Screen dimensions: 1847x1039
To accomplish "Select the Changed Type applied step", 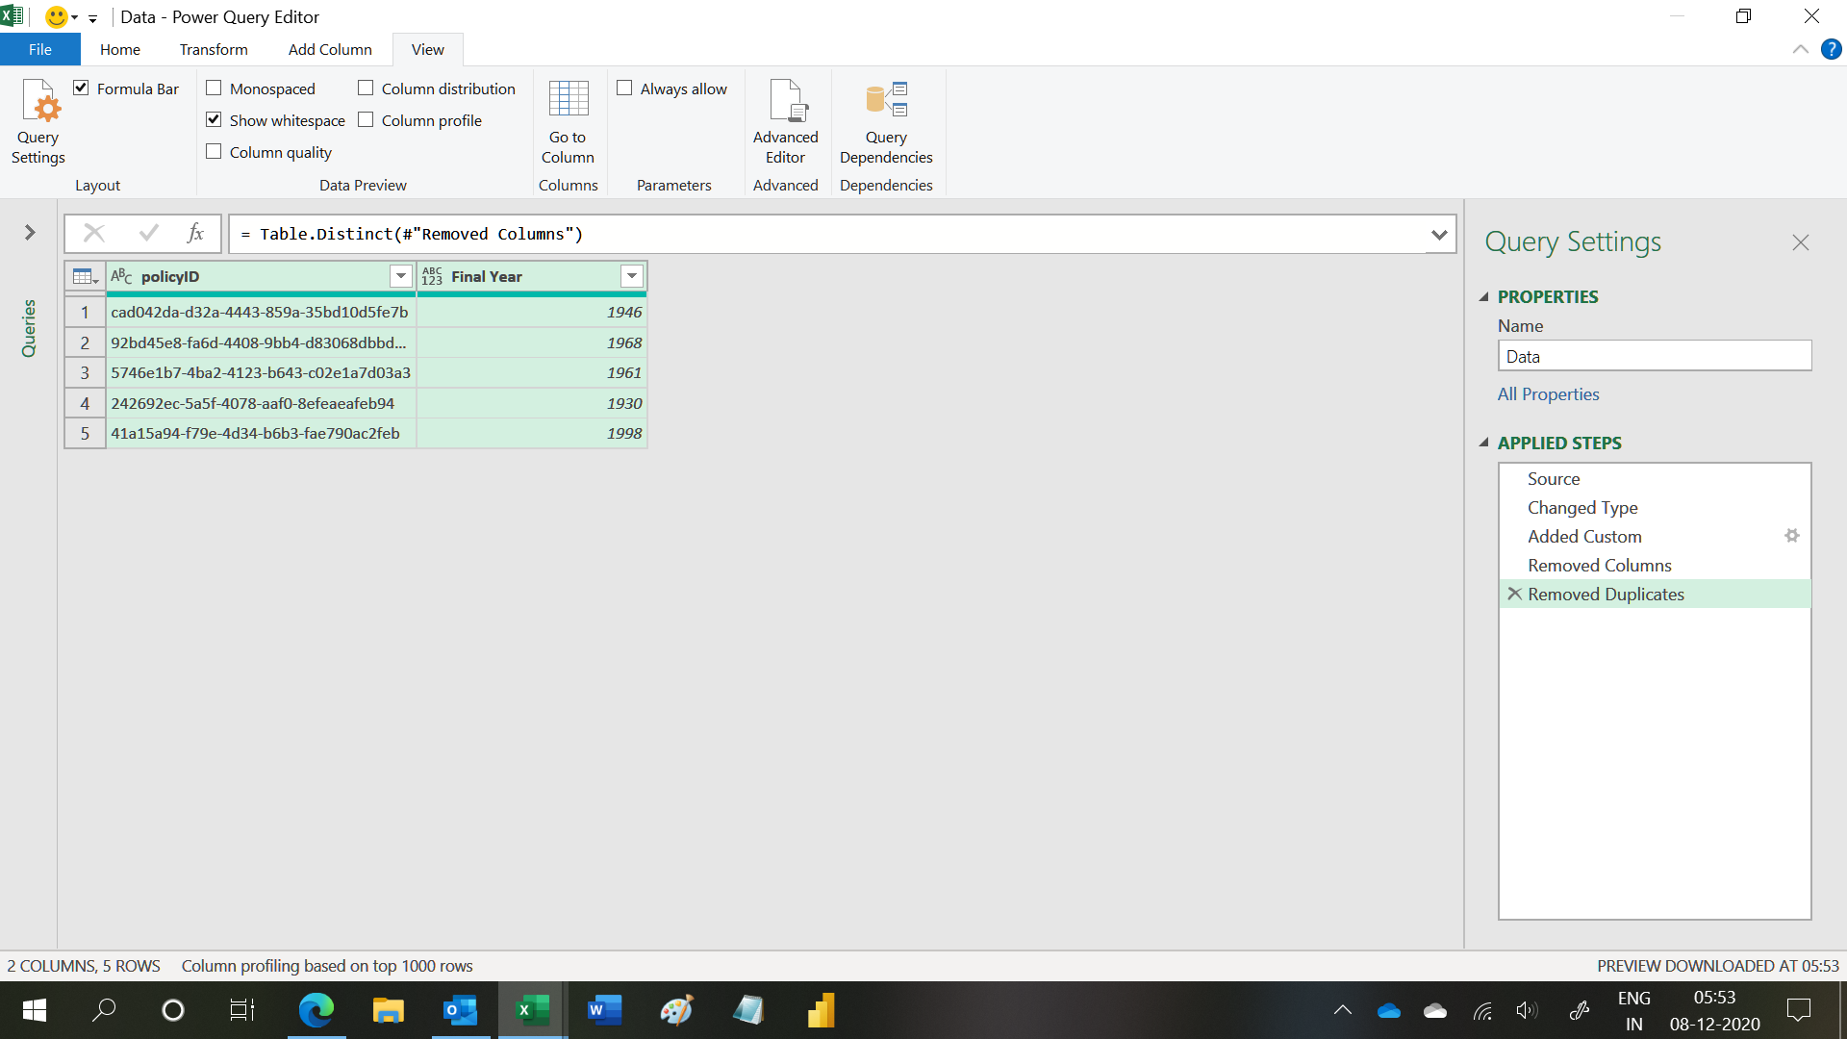I will click(1655, 507).
